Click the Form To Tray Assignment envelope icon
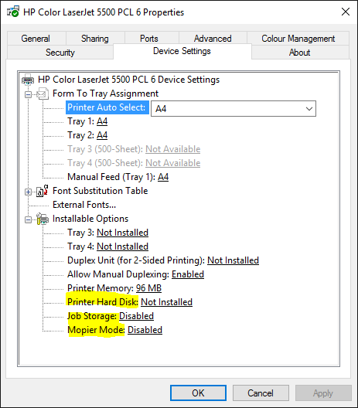Screen dimensions: 358x408 click(x=43, y=93)
